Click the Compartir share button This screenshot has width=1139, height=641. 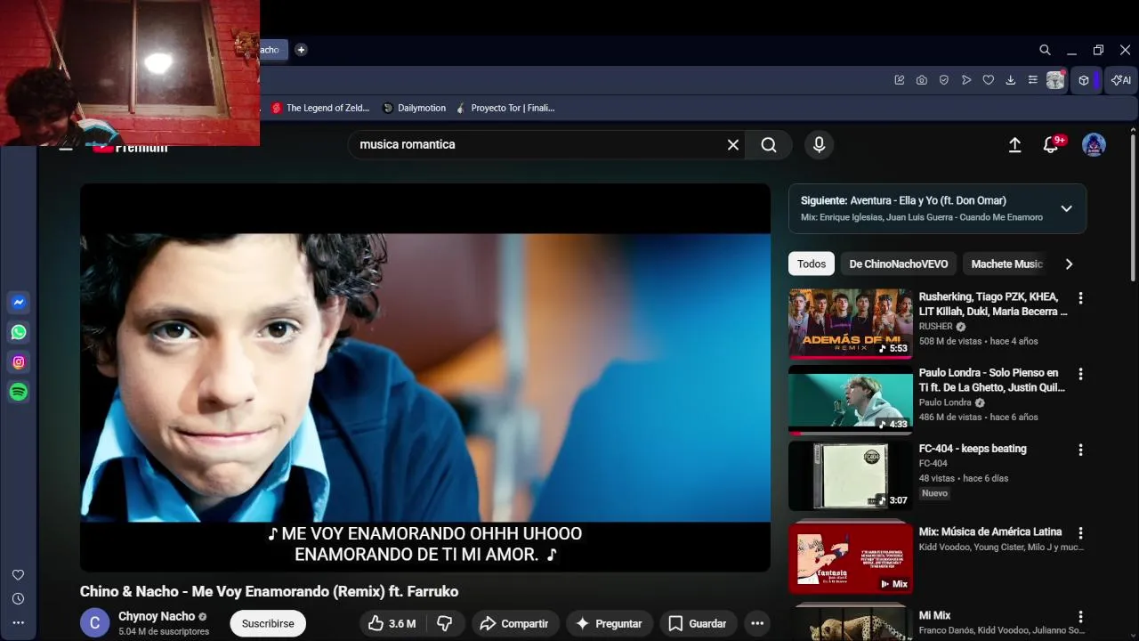coord(514,623)
